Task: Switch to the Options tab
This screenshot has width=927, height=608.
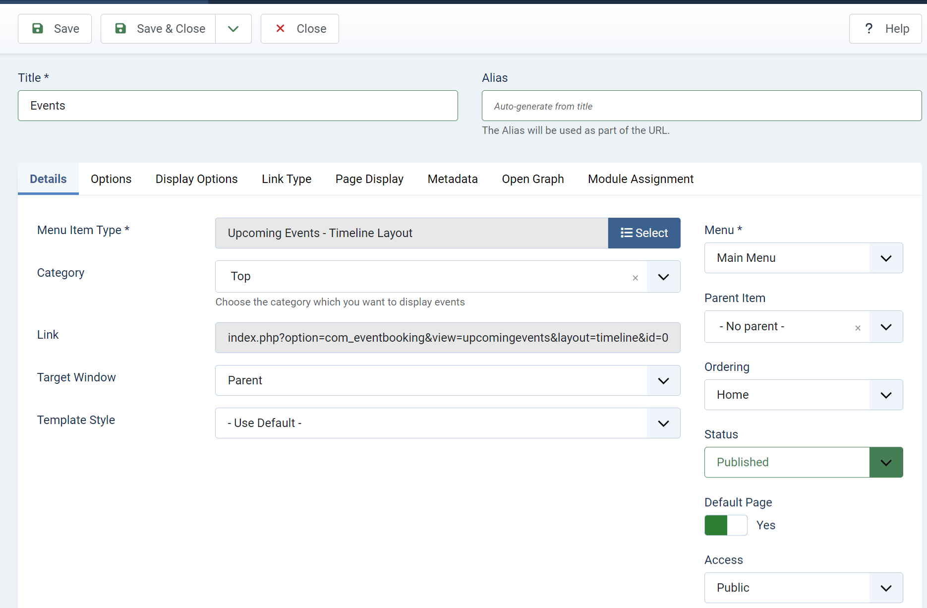Action: 111,179
